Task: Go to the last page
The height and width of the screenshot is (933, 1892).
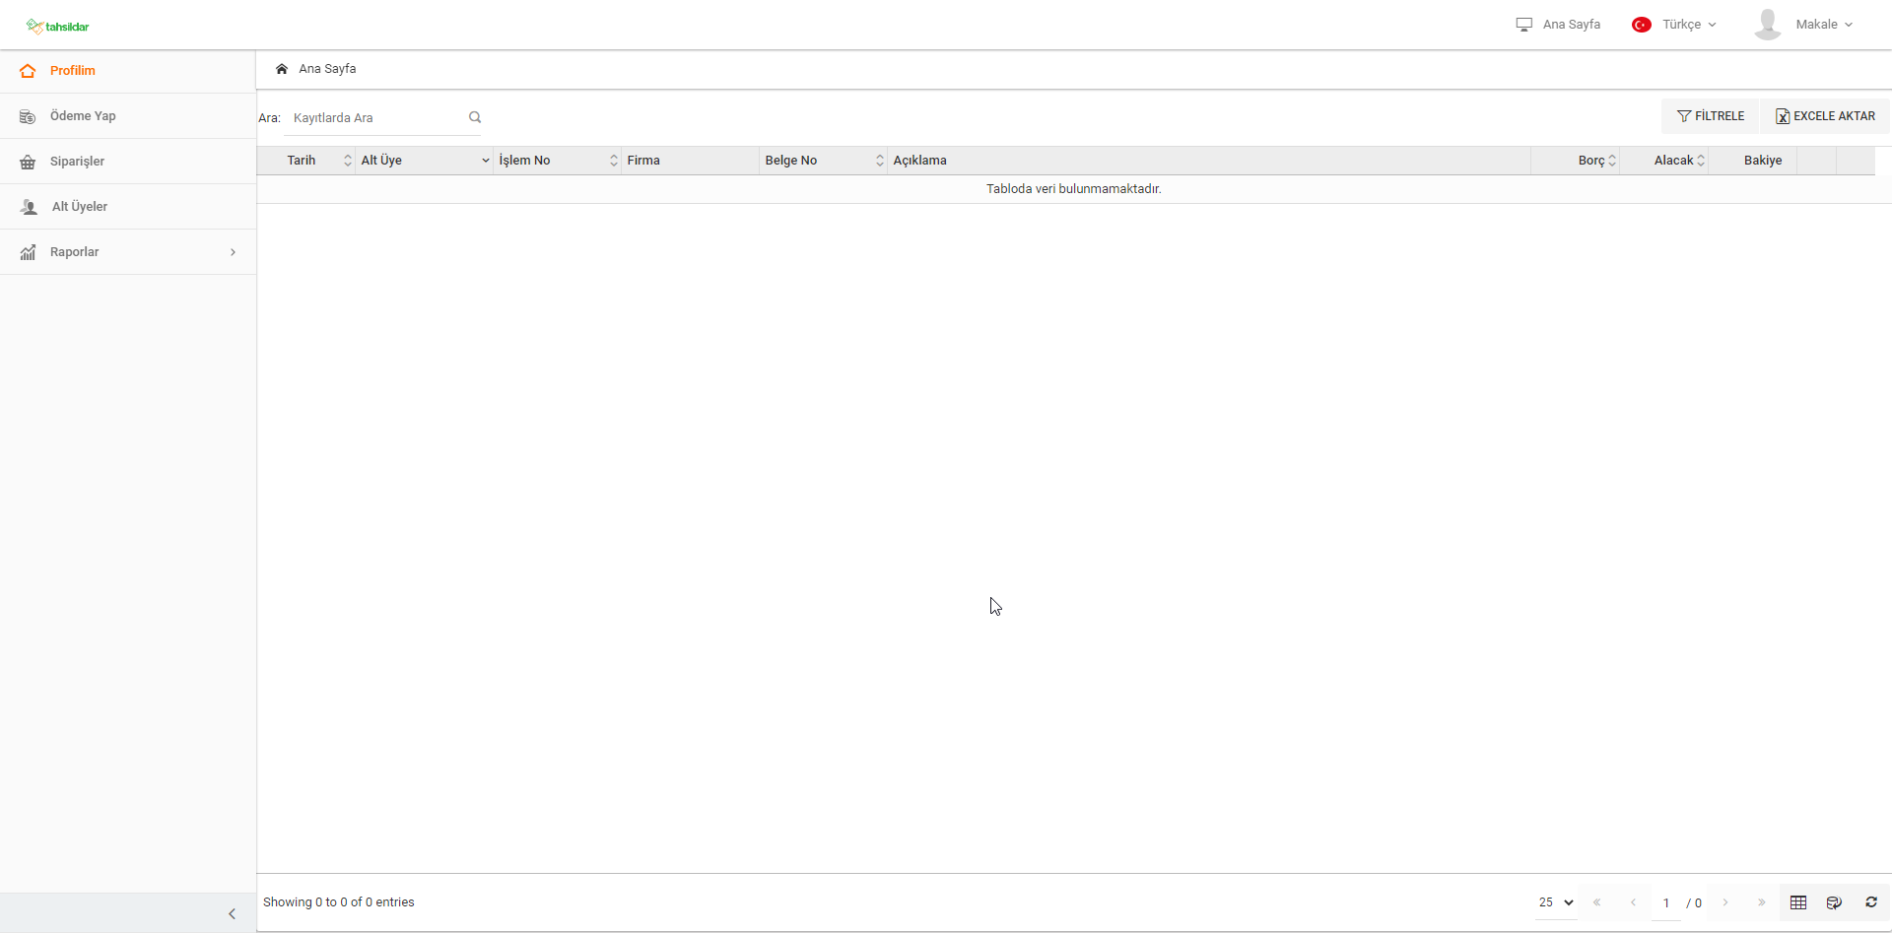Action: coord(1762,902)
